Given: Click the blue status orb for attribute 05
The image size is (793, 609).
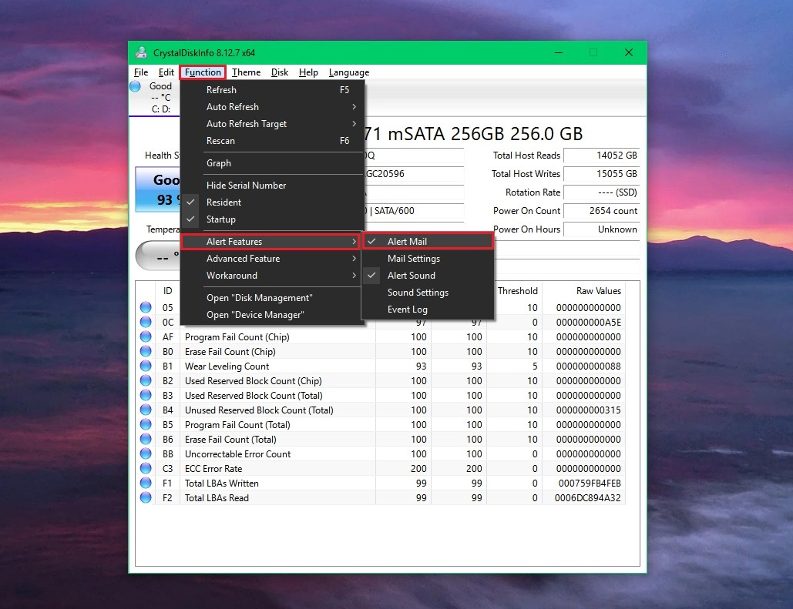Looking at the screenshot, I should click(x=146, y=307).
